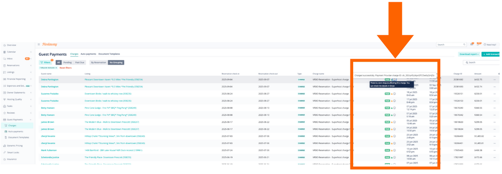The image size is (502, 174).
Task: Expand the Tasks sidebar chevron
Action: pos(31,106)
